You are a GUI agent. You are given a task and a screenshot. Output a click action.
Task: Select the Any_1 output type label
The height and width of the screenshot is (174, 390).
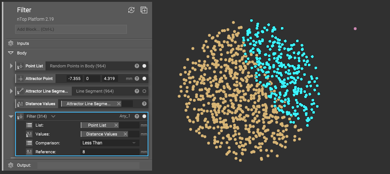pyautogui.click(x=125, y=116)
